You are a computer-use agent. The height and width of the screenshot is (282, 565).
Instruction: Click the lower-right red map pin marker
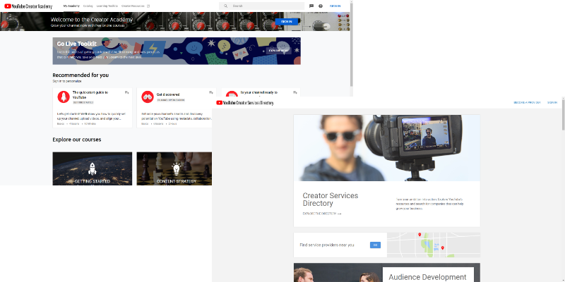point(443,248)
